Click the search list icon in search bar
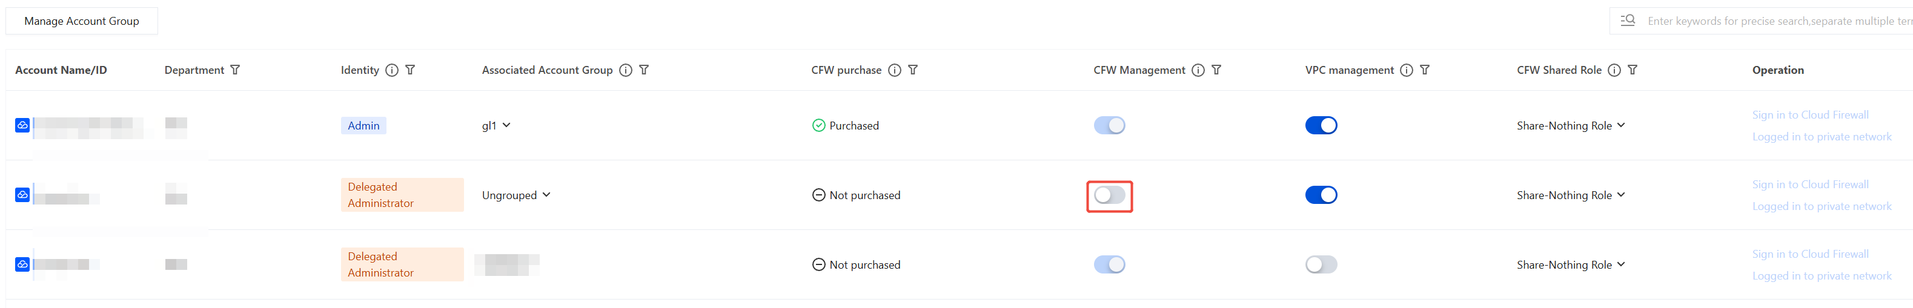 [x=1628, y=20]
